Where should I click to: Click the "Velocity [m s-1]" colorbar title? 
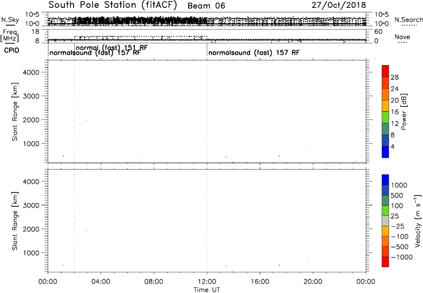tap(418, 221)
